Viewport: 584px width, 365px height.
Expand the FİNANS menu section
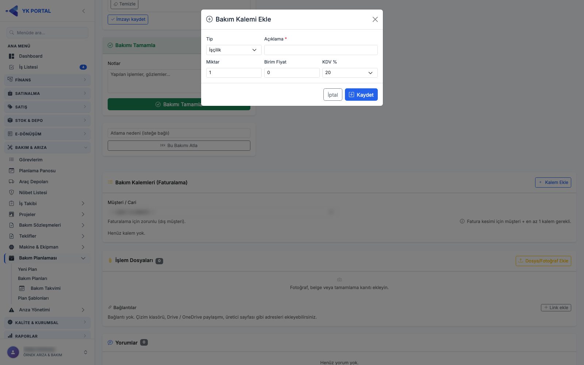point(47,80)
